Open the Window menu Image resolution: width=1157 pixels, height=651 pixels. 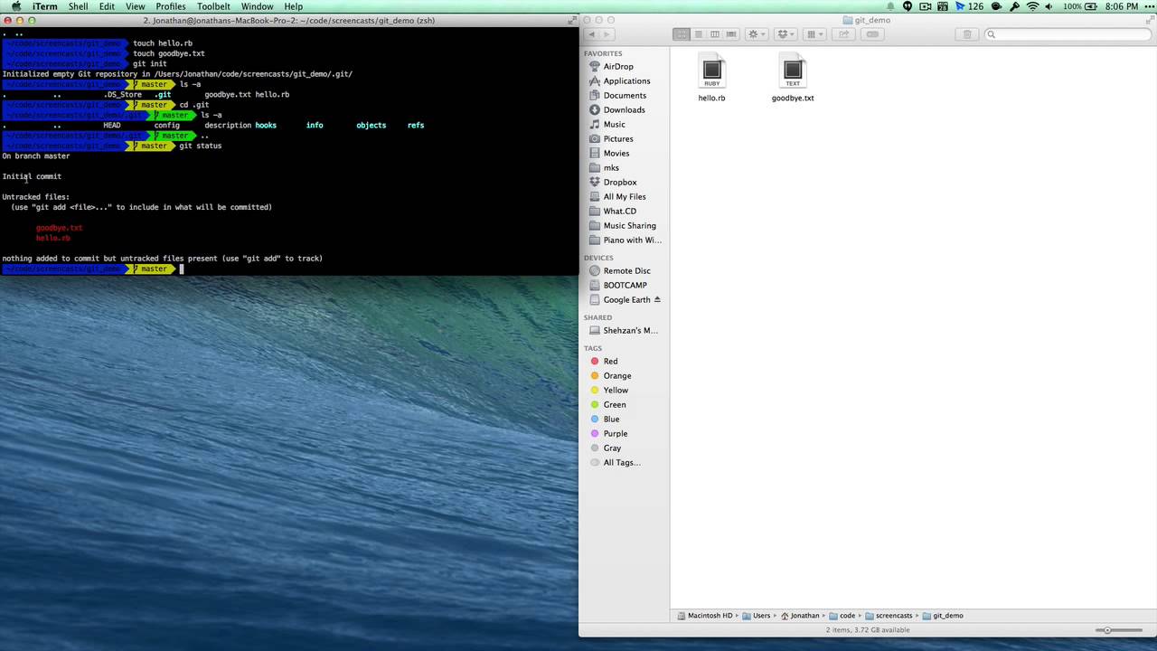click(x=257, y=6)
